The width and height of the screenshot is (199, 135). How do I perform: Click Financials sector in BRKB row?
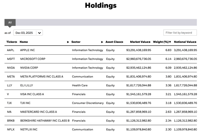[79, 120]
